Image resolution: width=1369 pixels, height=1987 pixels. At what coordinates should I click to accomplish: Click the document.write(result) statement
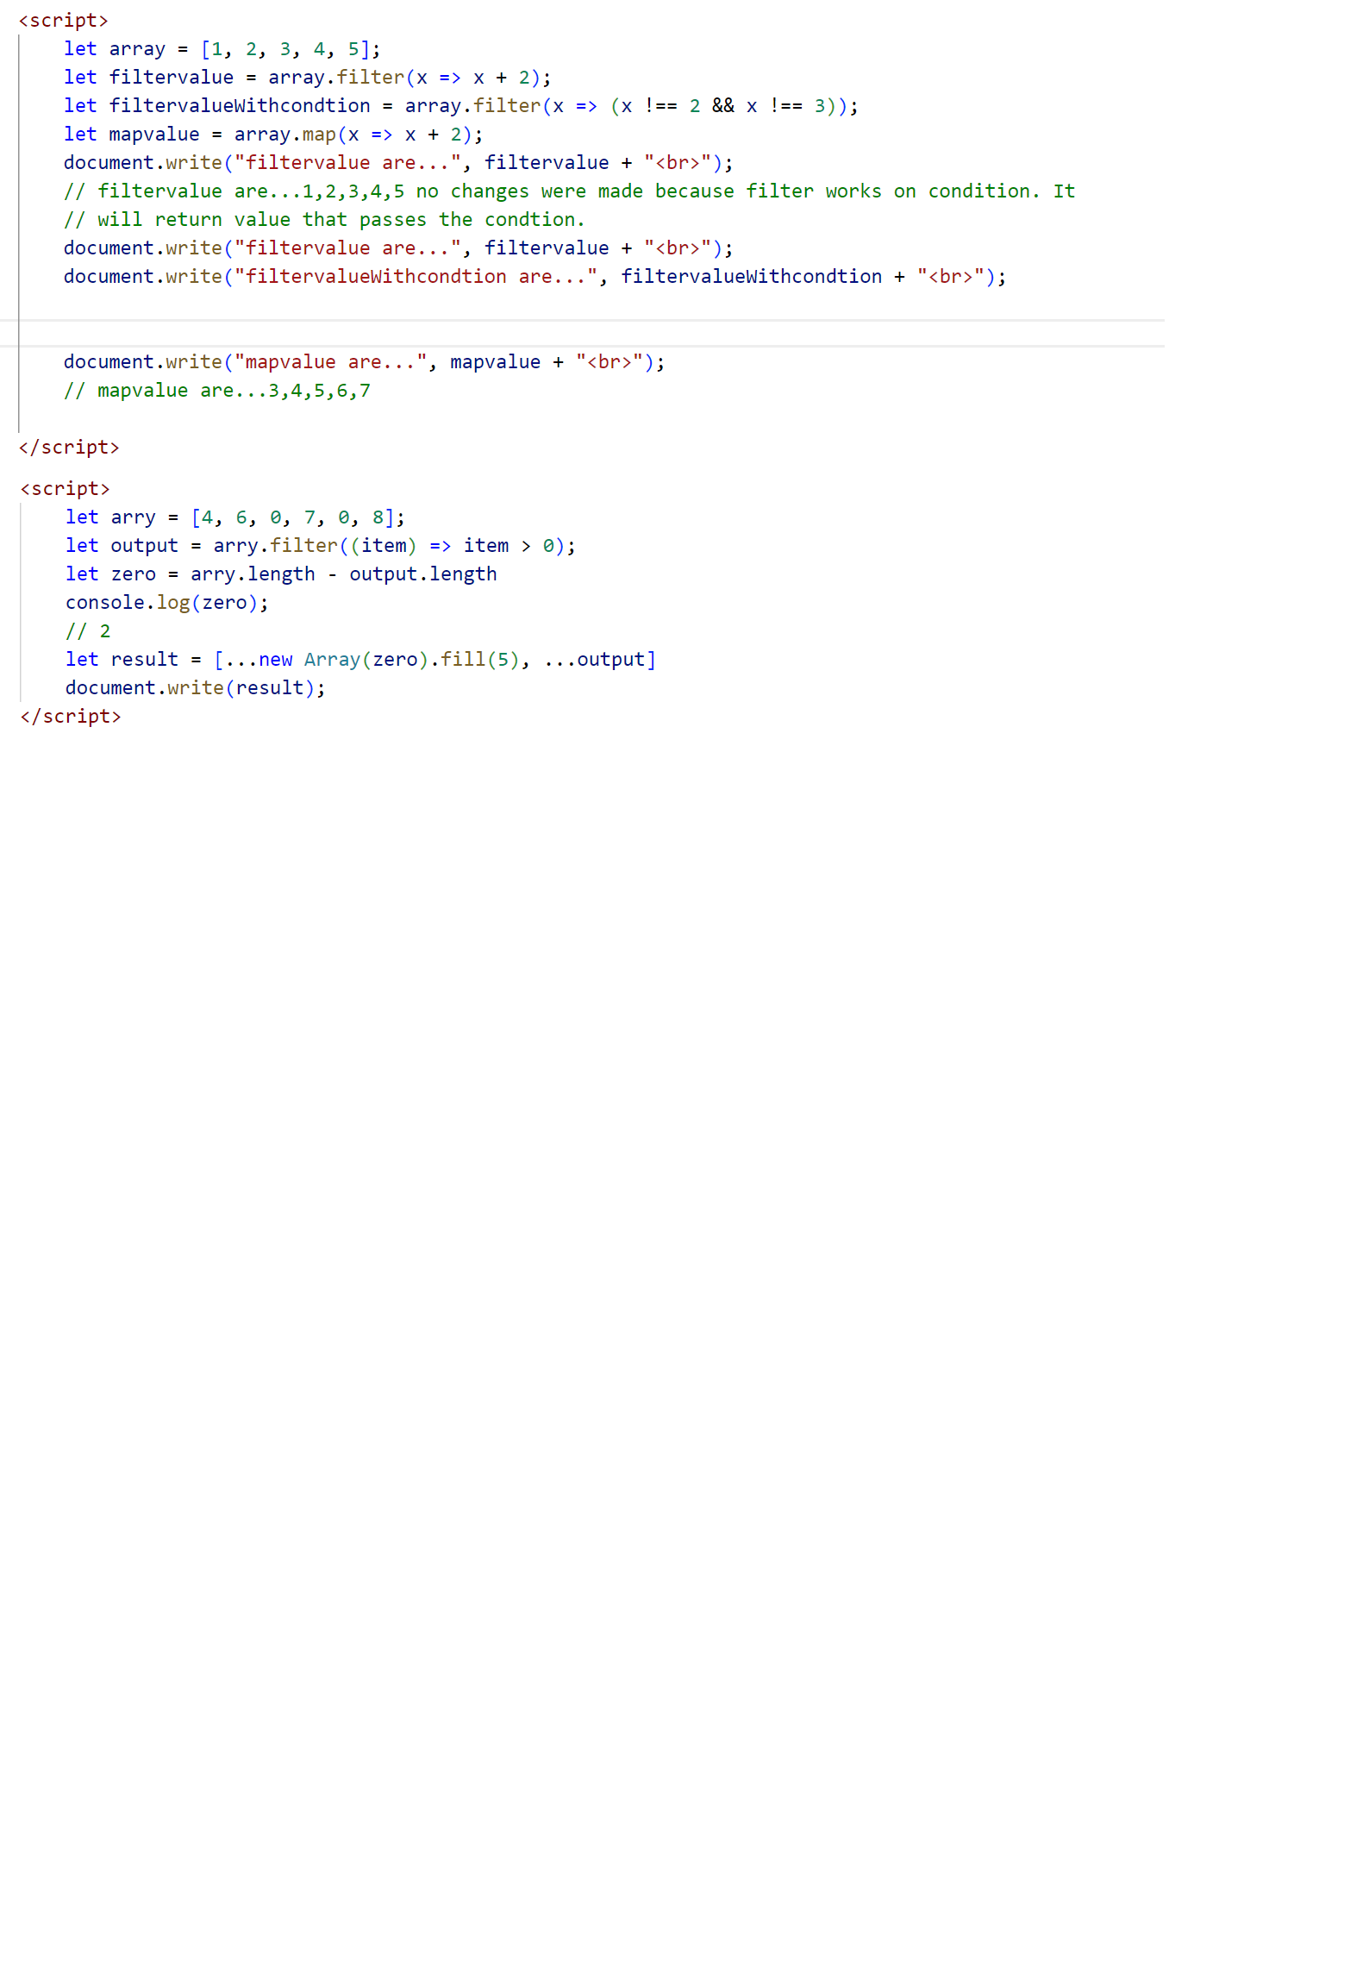click(x=195, y=688)
